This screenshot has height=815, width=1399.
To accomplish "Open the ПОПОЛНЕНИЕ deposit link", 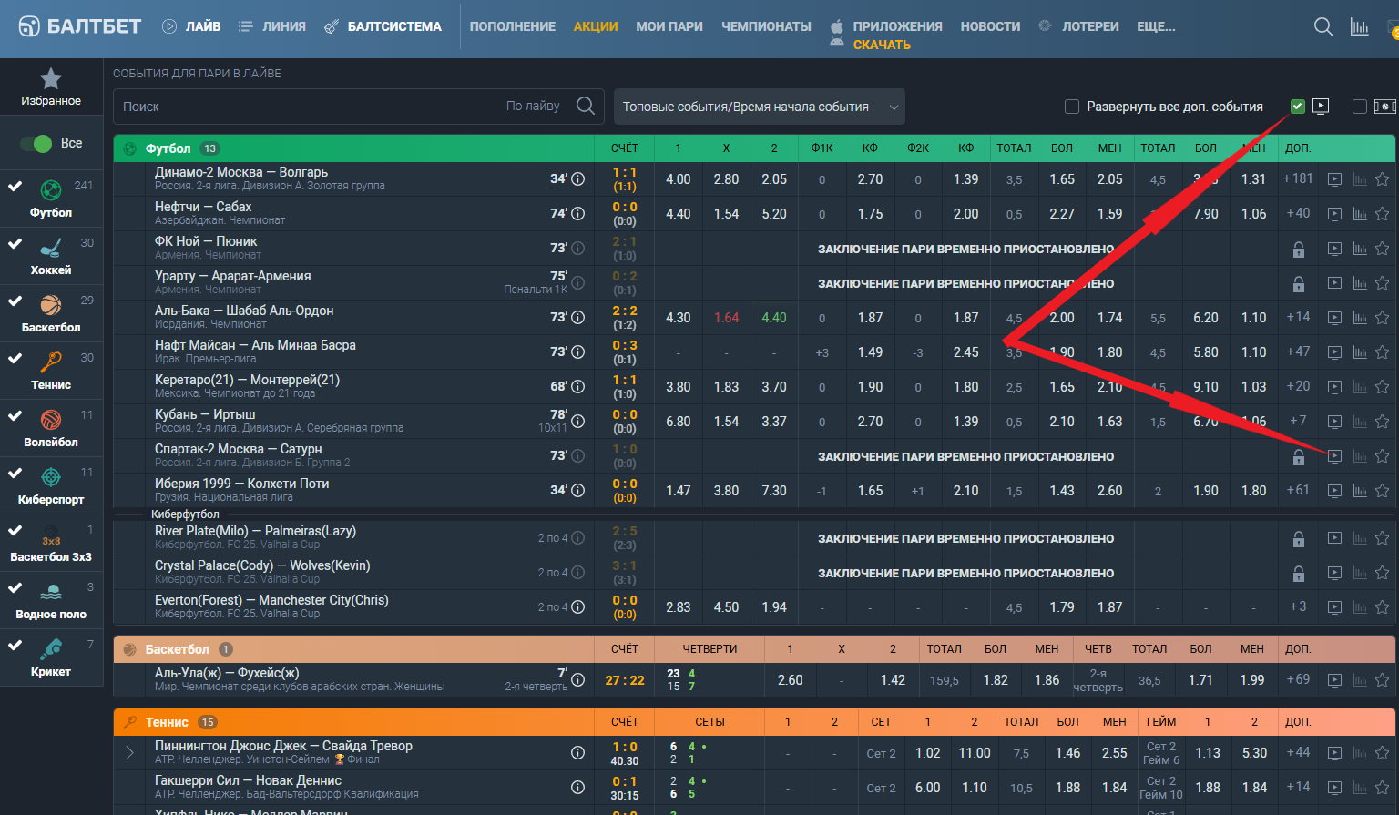I will (513, 26).
